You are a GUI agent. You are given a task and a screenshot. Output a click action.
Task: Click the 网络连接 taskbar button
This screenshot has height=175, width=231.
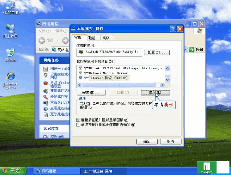tap(57, 171)
